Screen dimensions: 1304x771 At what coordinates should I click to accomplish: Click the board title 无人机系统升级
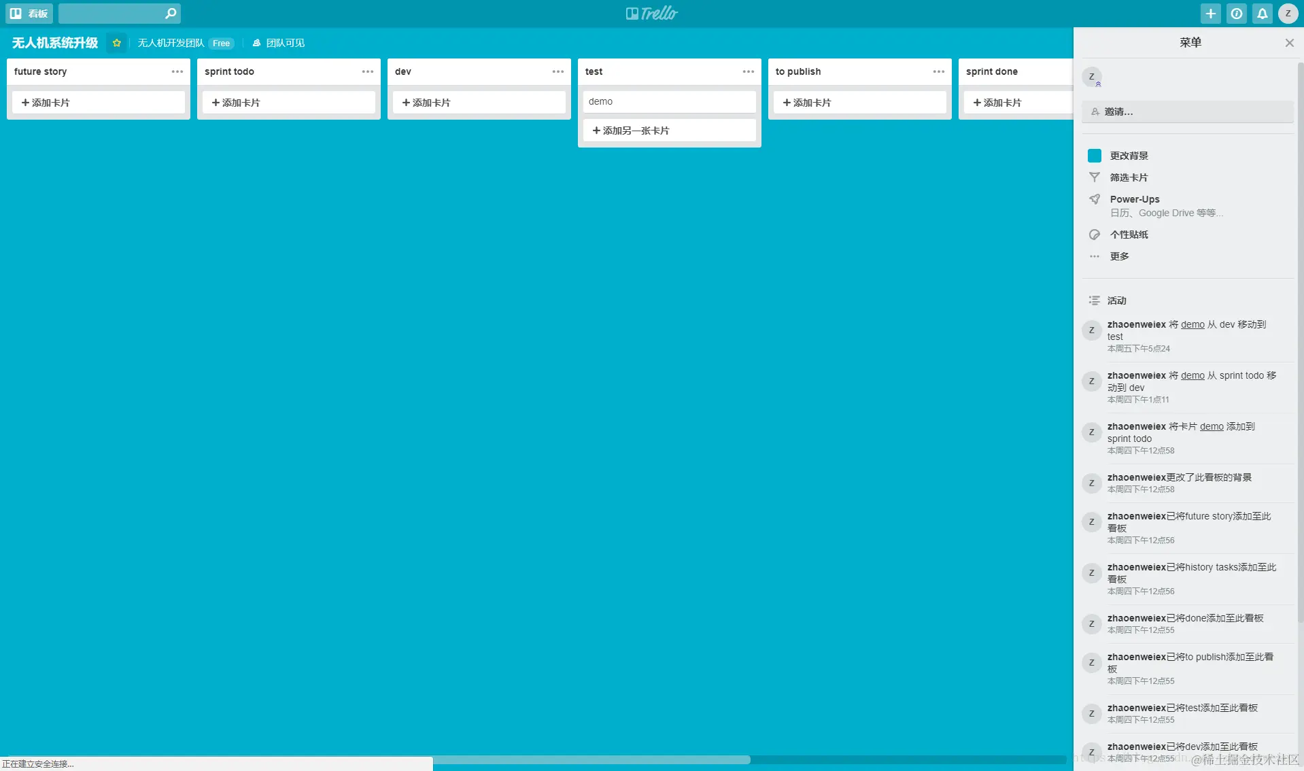[55, 43]
